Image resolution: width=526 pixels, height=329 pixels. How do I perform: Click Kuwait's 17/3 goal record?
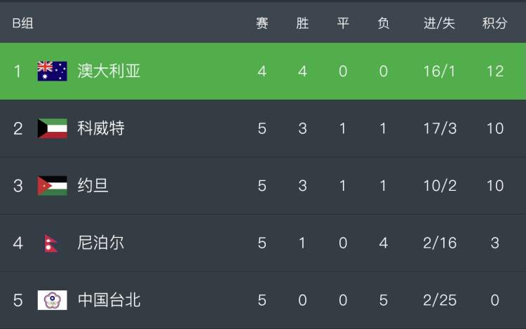tap(440, 128)
